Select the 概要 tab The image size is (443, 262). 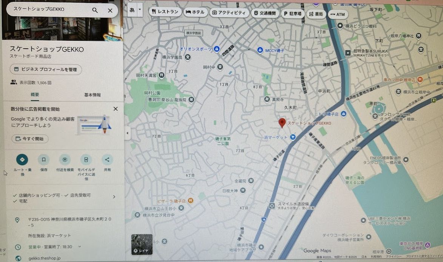35,95
